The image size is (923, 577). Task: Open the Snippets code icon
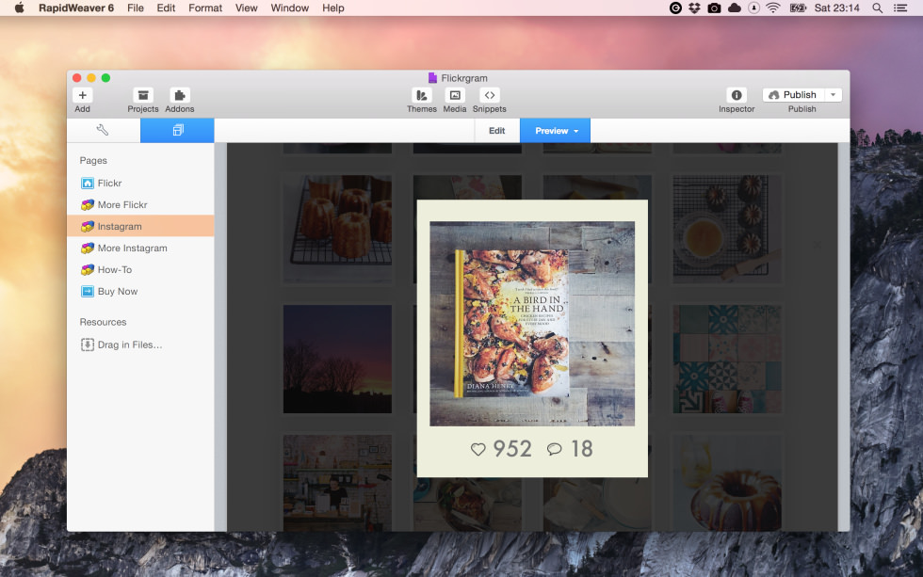tap(489, 95)
